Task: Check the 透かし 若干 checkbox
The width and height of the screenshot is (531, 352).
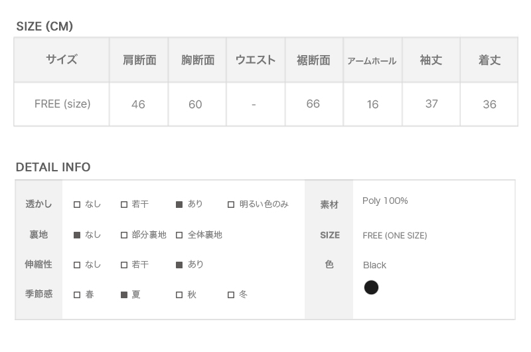Action: point(124,205)
